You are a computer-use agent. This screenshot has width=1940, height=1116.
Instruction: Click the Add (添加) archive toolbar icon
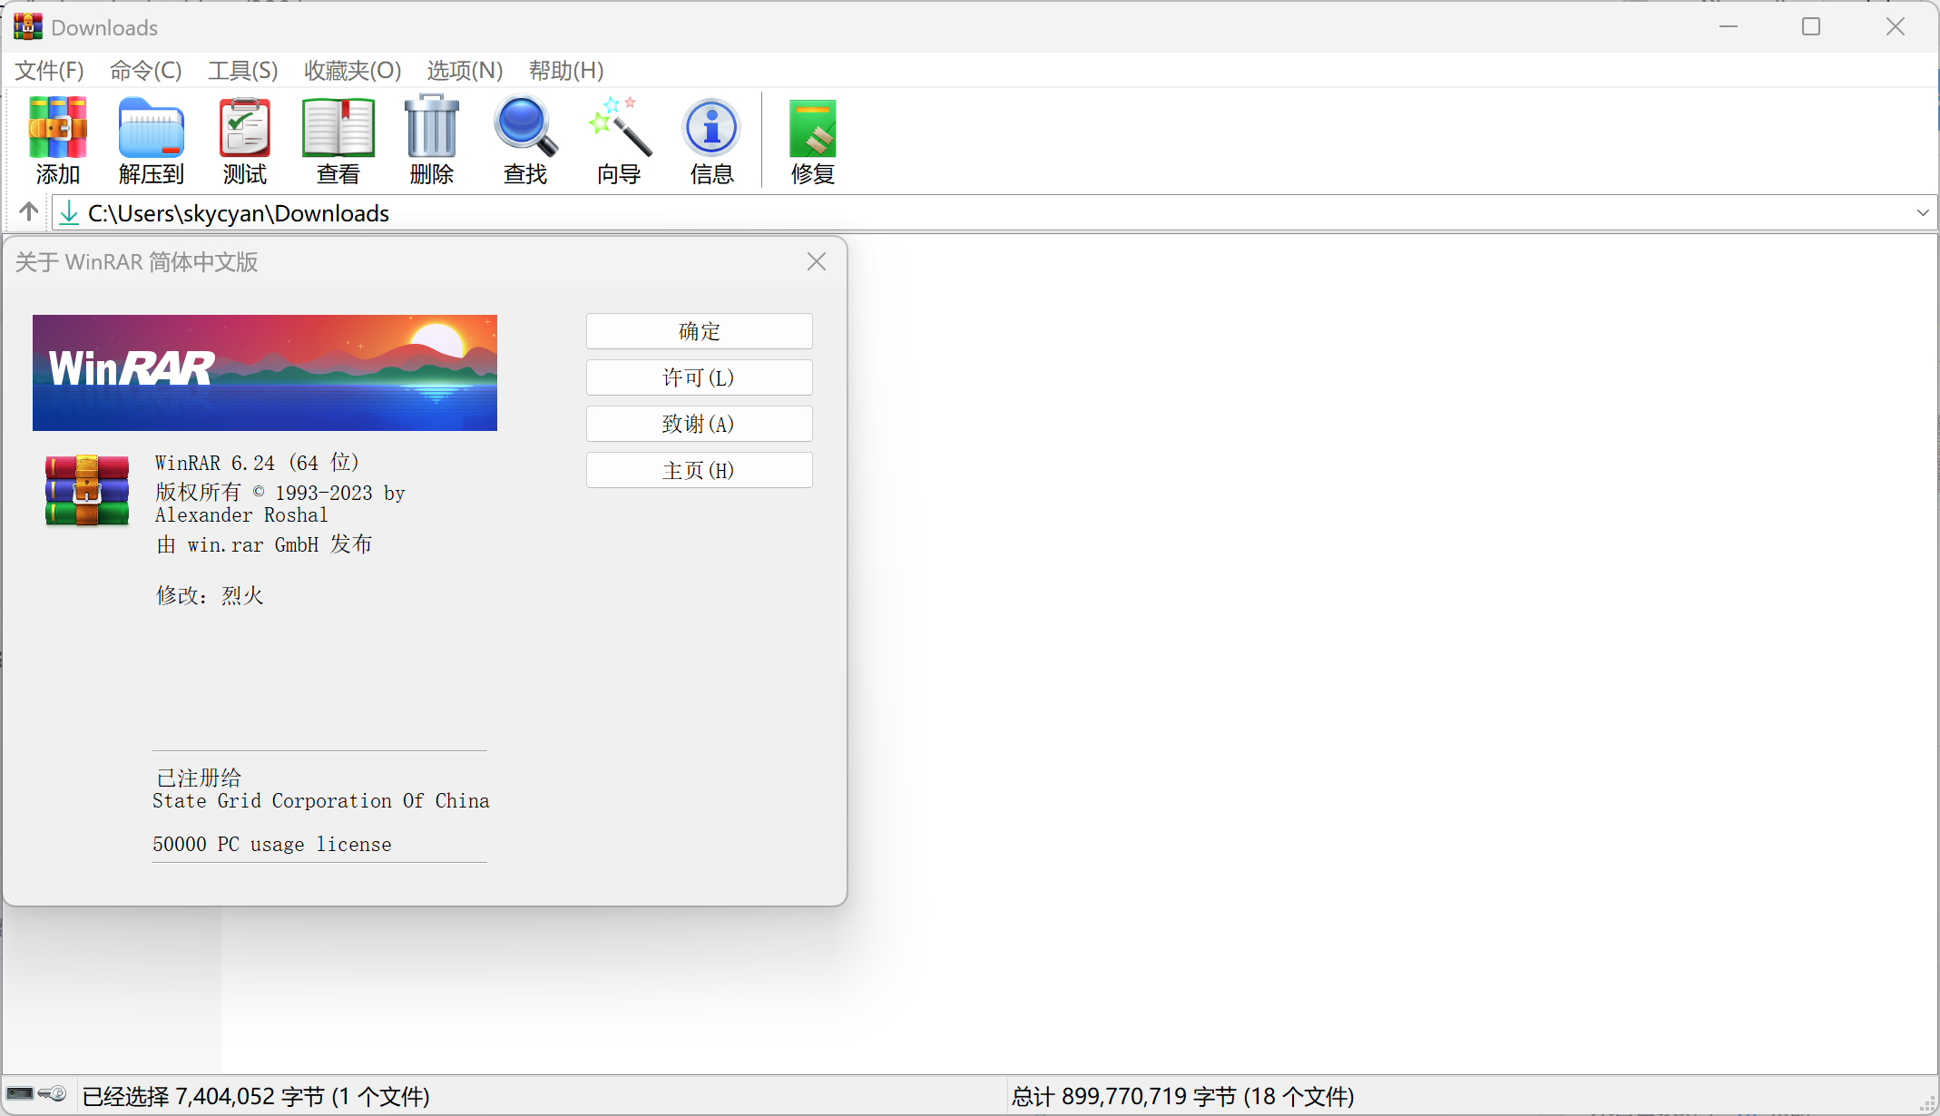[x=58, y=141]
